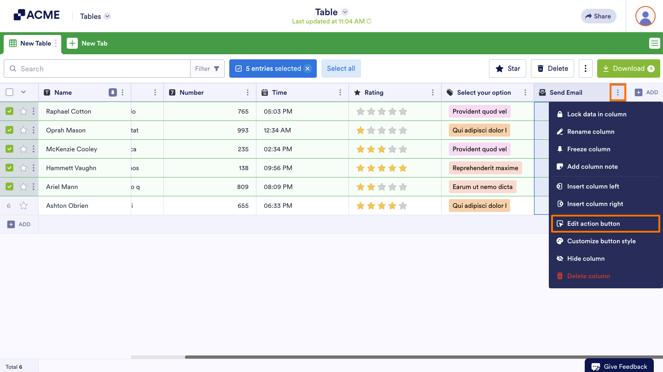The image size is (663, 372).
Task: Click the Share button
Action: click(599, 16)
